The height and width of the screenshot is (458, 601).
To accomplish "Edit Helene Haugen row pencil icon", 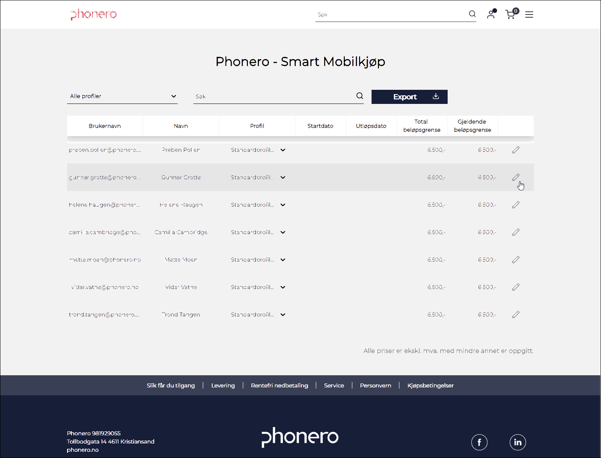I will pyautogui.click(x=516, y=205).
